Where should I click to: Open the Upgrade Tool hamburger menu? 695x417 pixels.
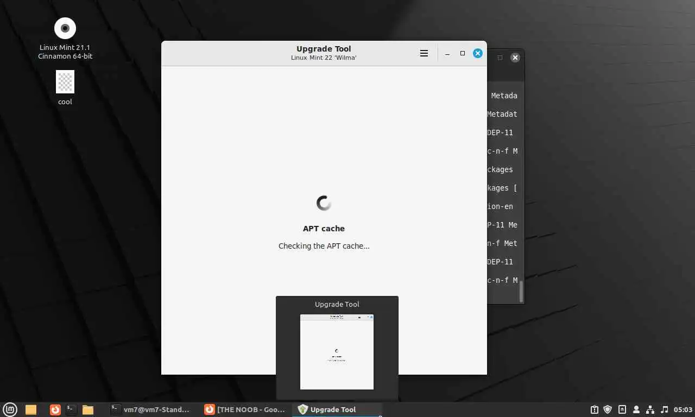pyautogui.click(x=424, y=53)
